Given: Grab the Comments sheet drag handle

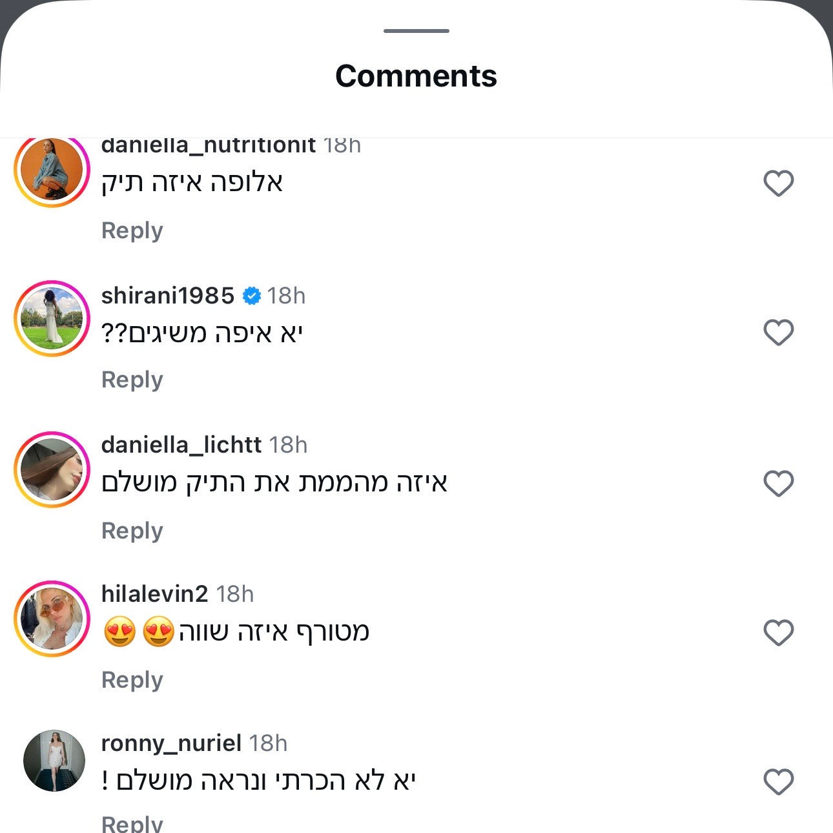Looking at the screenshot, I should coord(416,31).
